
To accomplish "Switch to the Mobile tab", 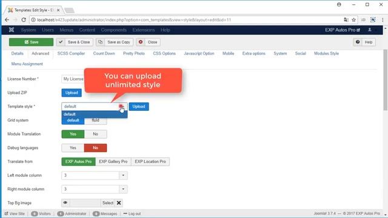I will pos(228,53).
